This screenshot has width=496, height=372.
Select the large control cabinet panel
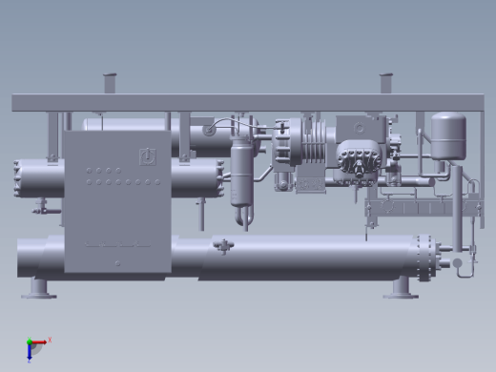[x=117, y=201]
